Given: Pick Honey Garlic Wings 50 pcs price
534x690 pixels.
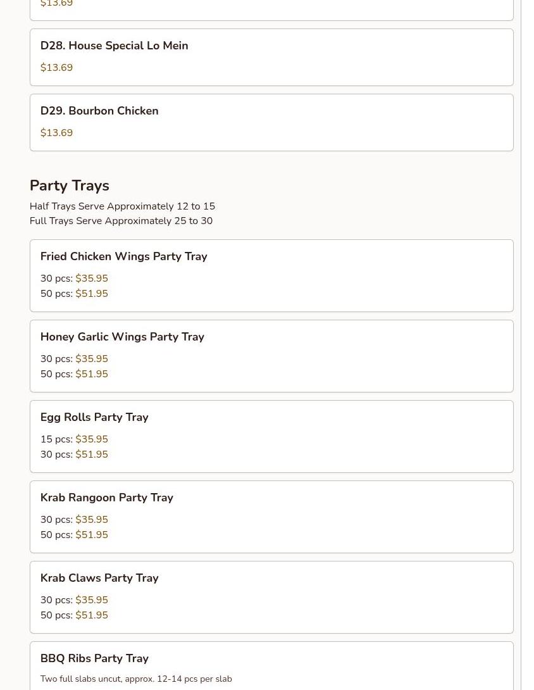Looking at the screenshot, I should 74,374.
